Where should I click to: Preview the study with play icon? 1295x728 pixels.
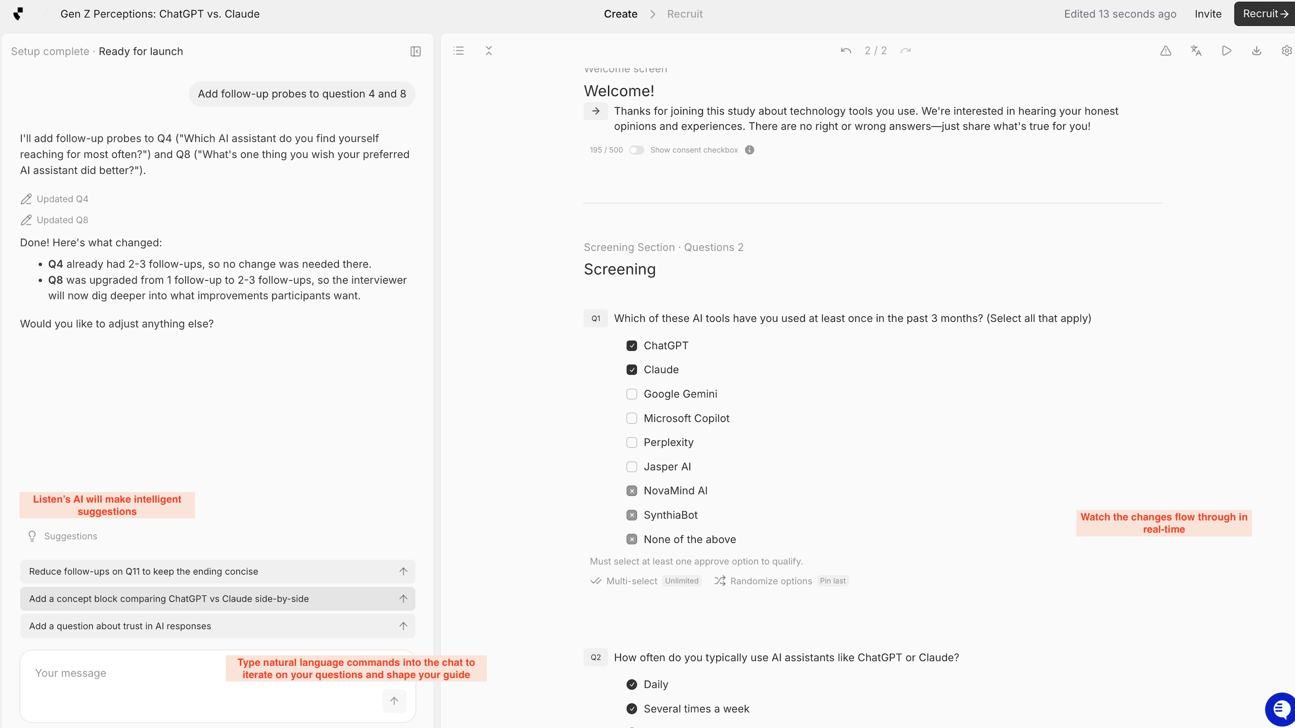click(x=1226, y=51)
